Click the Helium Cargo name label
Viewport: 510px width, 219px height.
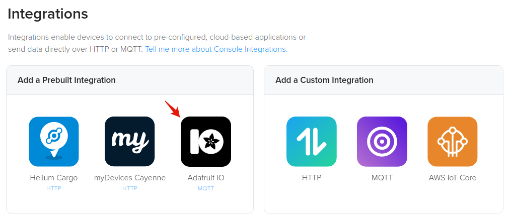(x=54, y=178)
